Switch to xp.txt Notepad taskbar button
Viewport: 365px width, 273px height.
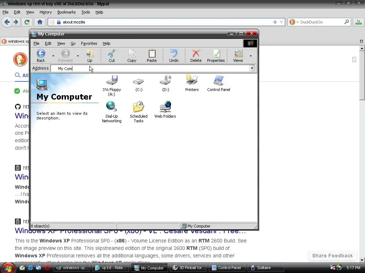tap(111, 268)
